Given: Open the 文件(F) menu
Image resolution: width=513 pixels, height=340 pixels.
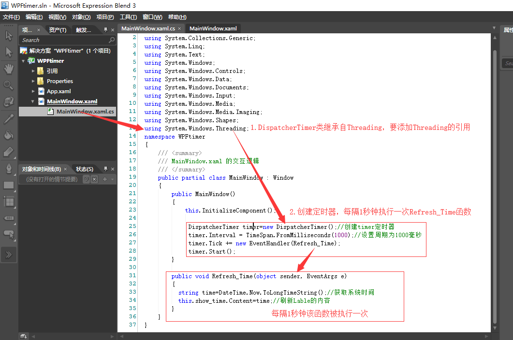Looking at the screenshot, I should click(11, 17).
